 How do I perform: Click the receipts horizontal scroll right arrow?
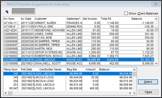coord(130,93)
